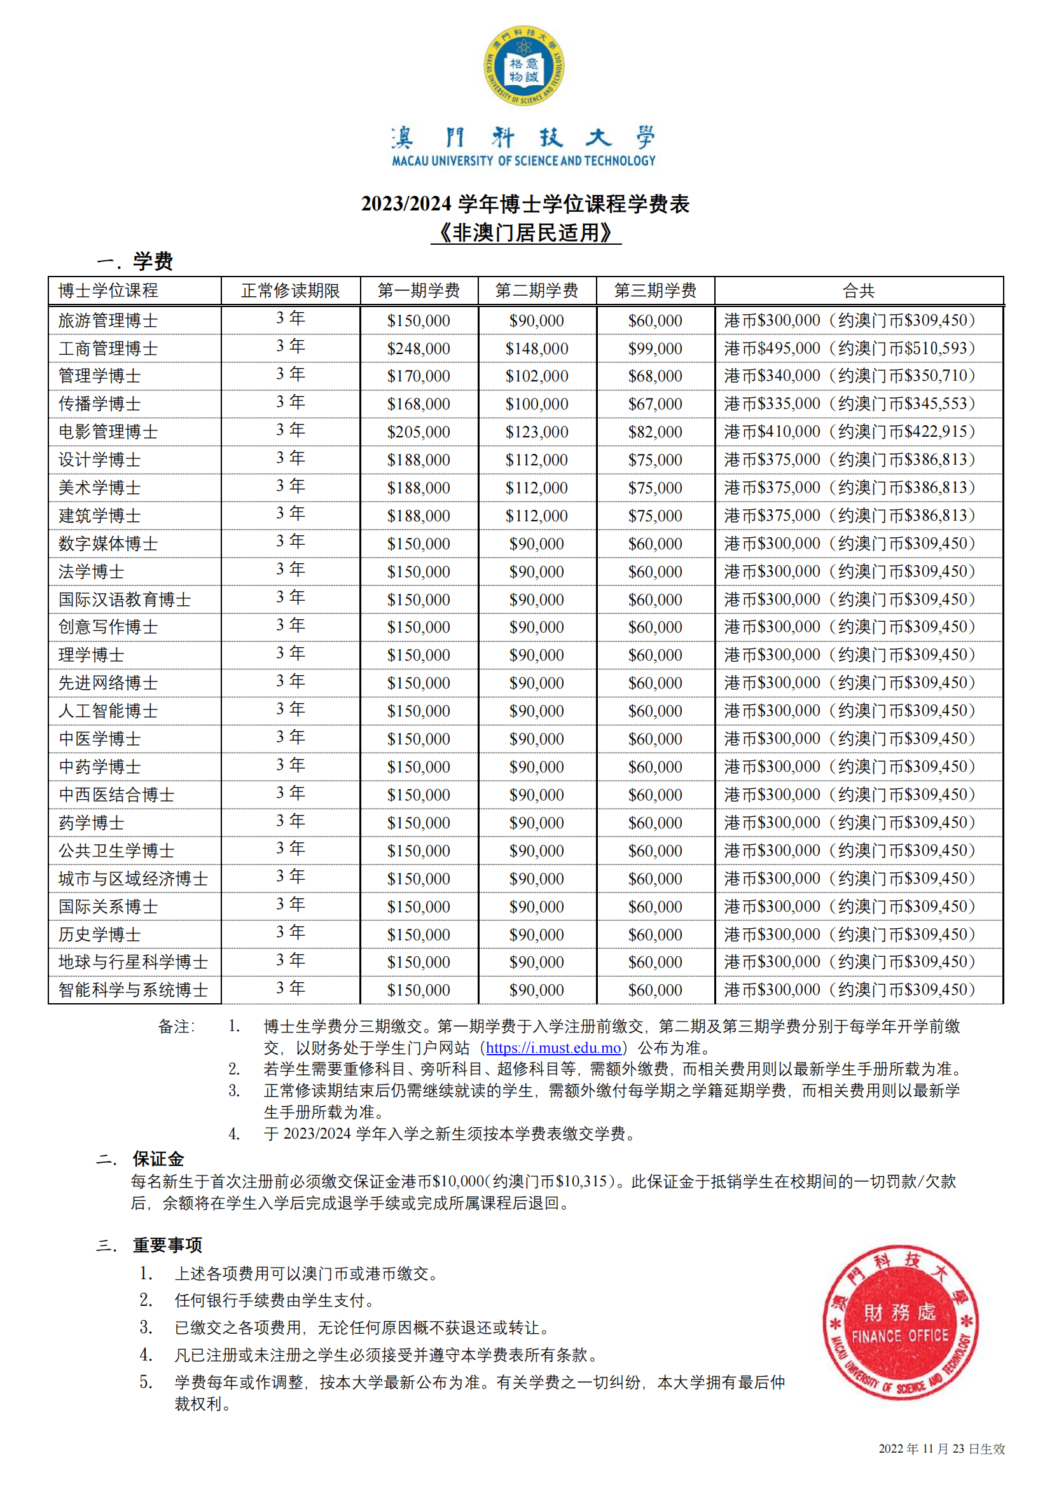Viewport: 1052px width, 1487px height.
Task: Select the row label 中西医结合博士
Action: (116, 795)
